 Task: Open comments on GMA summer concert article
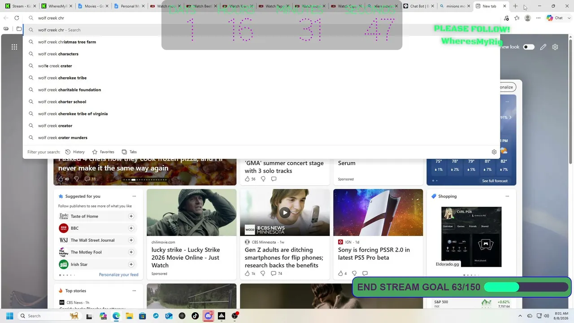[274, 179]
